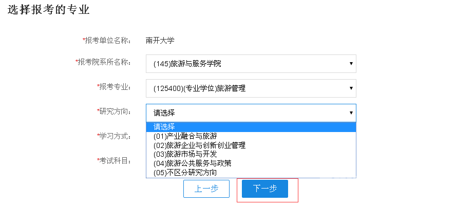This screenshot has width=455, height=206.
Task: Click the 南开大学 unit name text
Action: coord(160,40)
